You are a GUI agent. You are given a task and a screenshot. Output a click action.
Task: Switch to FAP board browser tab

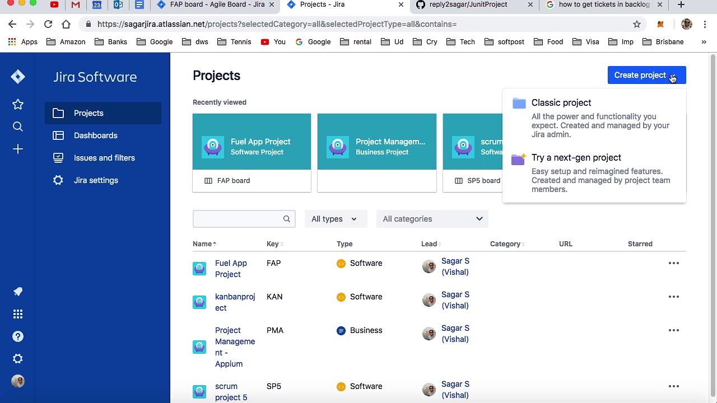(x=217, y=4)
